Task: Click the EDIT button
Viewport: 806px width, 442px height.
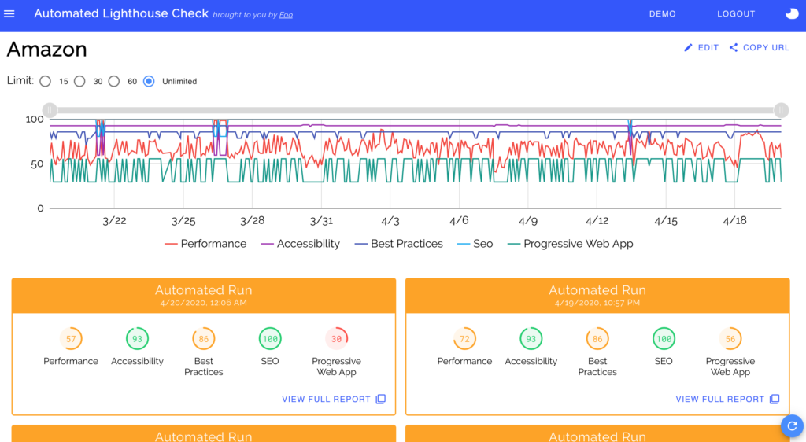Action: coord(701,48)
